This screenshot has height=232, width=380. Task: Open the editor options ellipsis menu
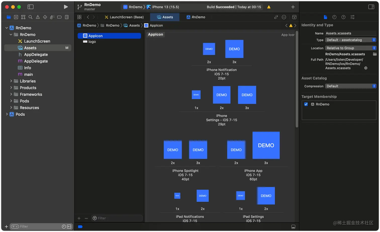coord(284,17)
